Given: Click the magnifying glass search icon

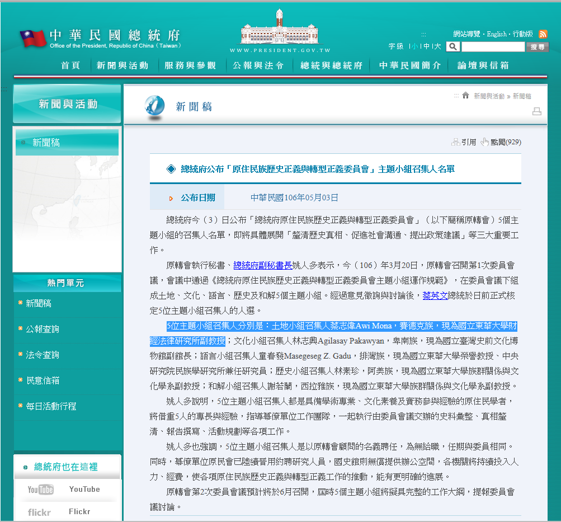Looking at the screenshot, I should (452, 46).
